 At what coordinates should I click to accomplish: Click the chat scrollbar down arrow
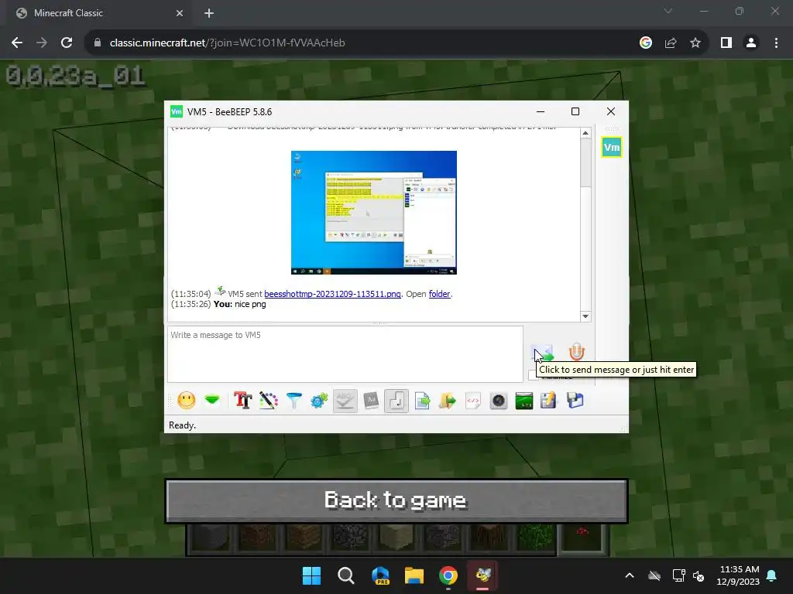(x=585, y=316)
